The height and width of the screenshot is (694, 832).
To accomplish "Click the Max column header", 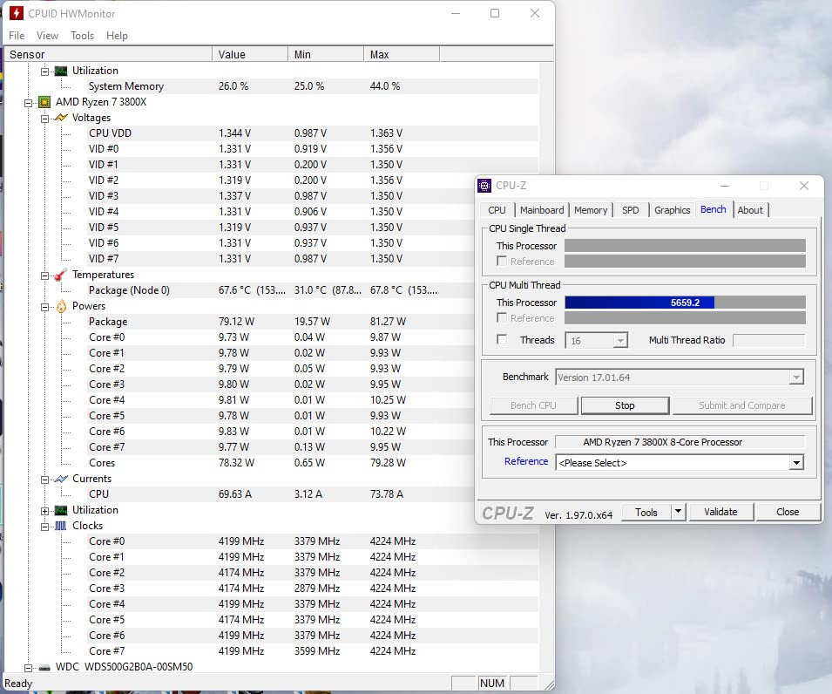I will tap(402, 54).
